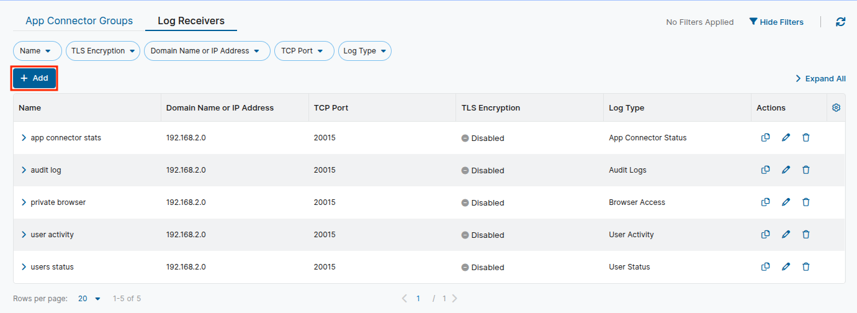Click Hide Filters link
The width and height of the screenshot is (857, 313).
pos(776,22)
